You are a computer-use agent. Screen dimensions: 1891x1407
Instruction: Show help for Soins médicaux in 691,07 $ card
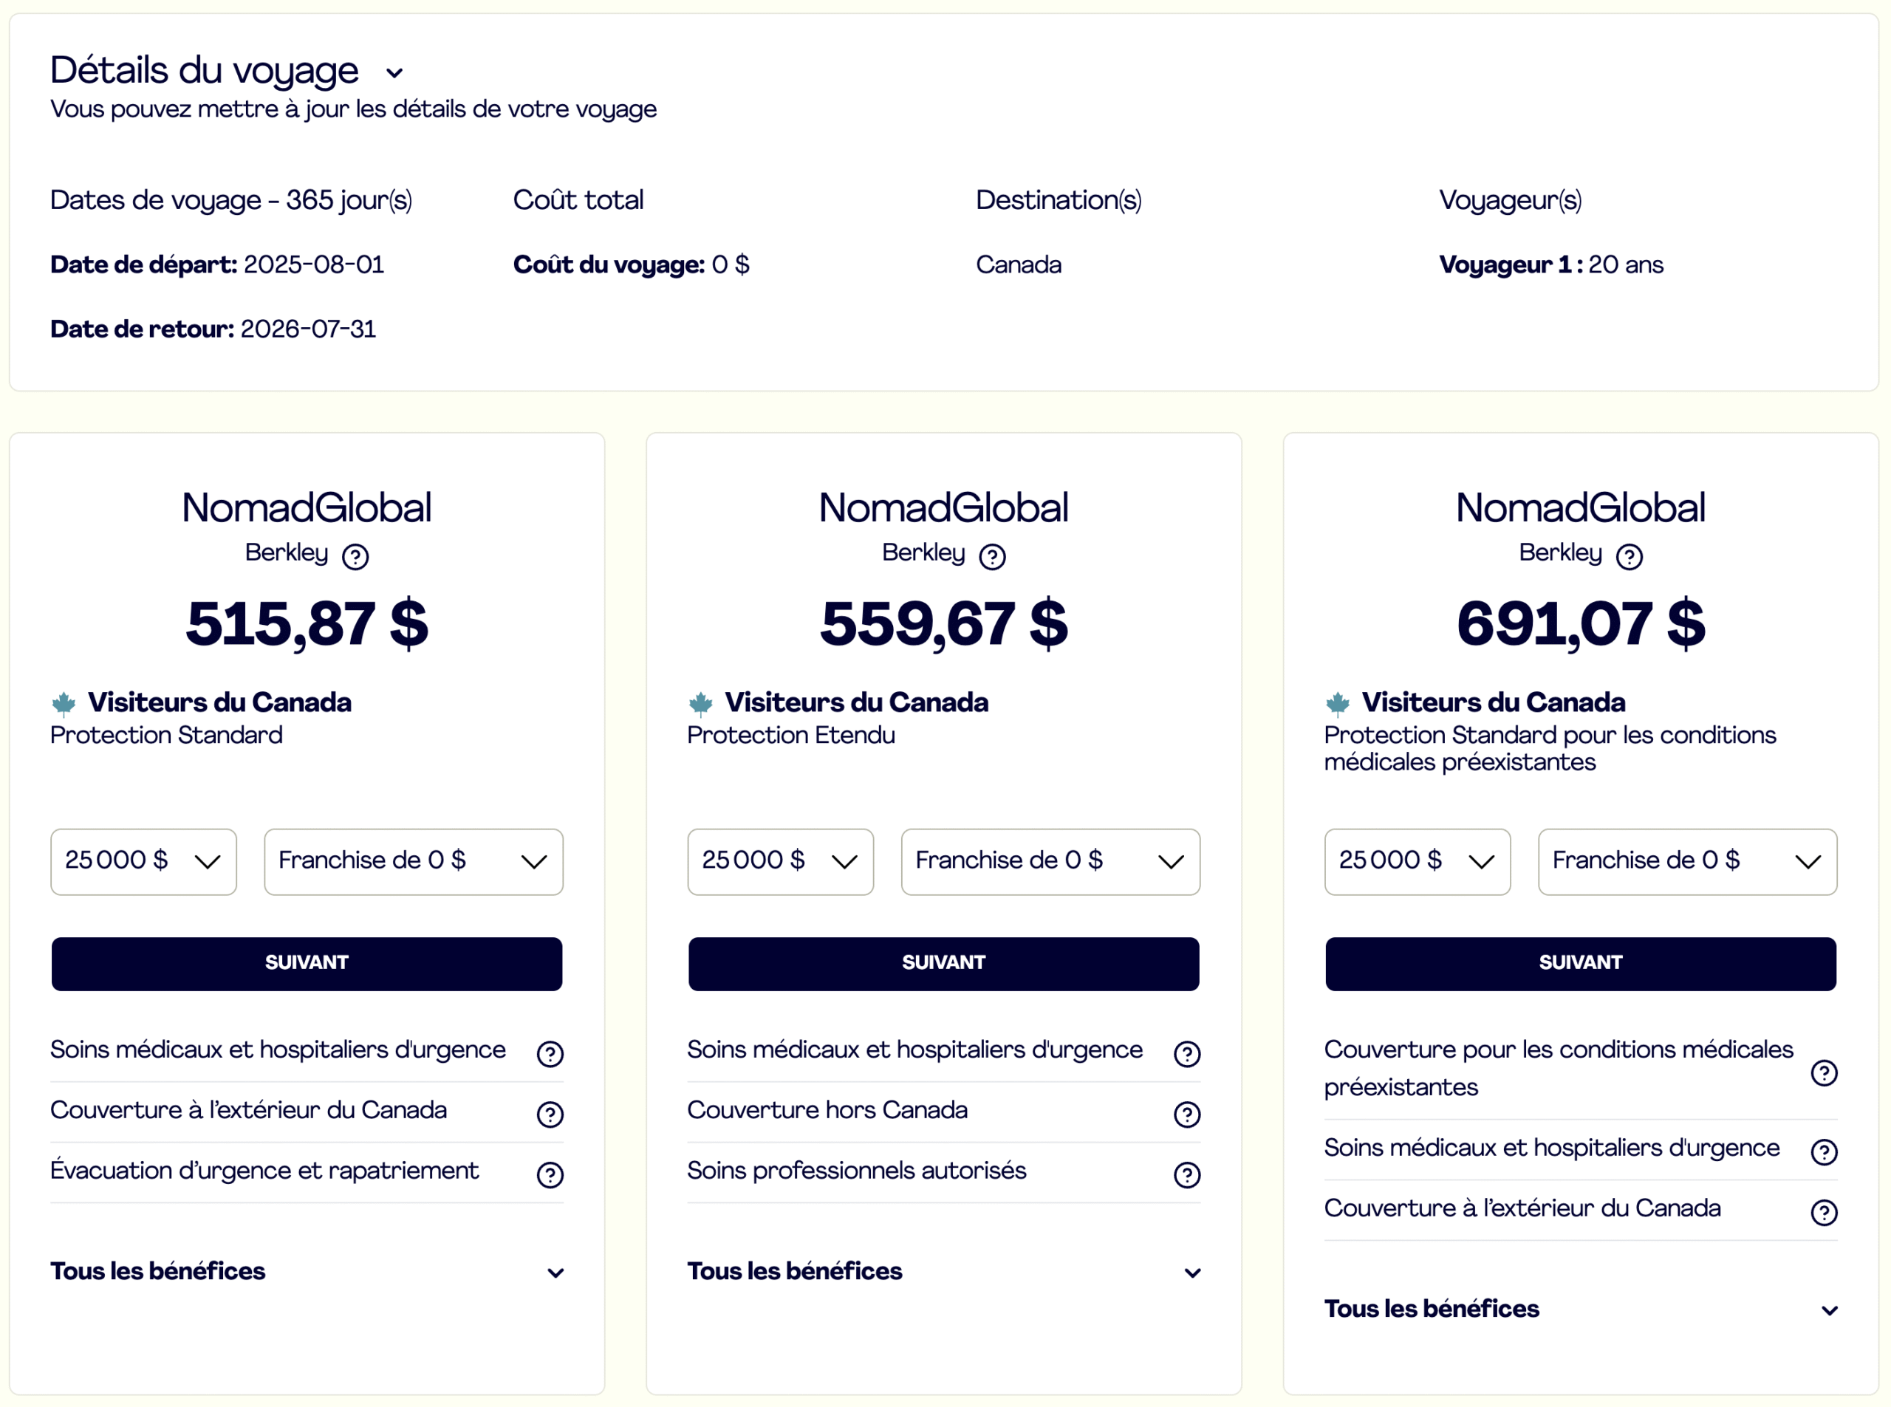(x=1824, y=1151)
